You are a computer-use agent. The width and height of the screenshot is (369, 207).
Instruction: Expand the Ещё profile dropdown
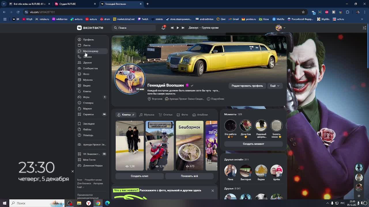275,86
